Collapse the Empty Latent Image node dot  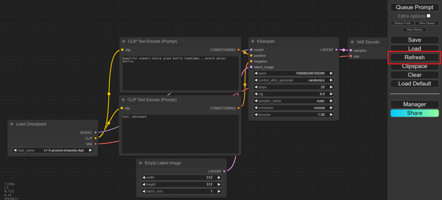coord(140,163)
